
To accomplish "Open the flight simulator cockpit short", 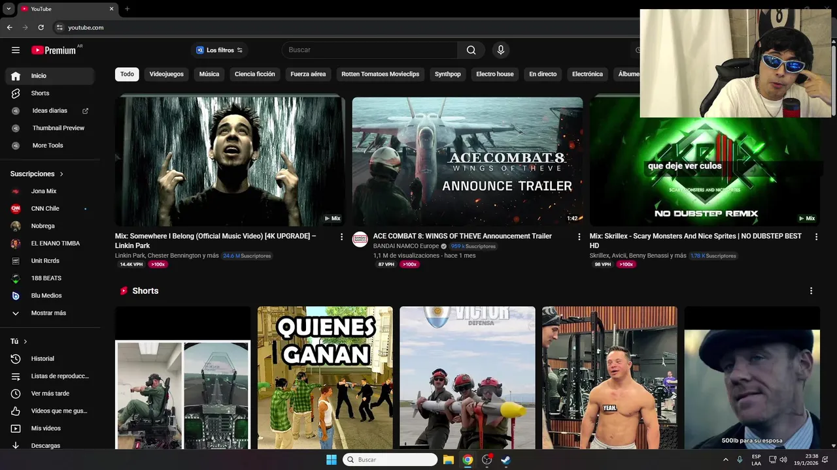I will pos(183,378).
